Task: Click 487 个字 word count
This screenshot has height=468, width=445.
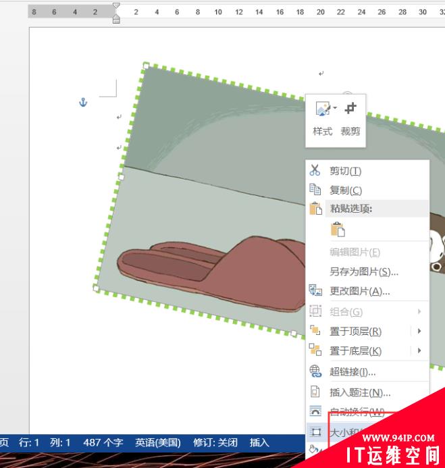Action: pyautogui.click(x=103, y=442)
